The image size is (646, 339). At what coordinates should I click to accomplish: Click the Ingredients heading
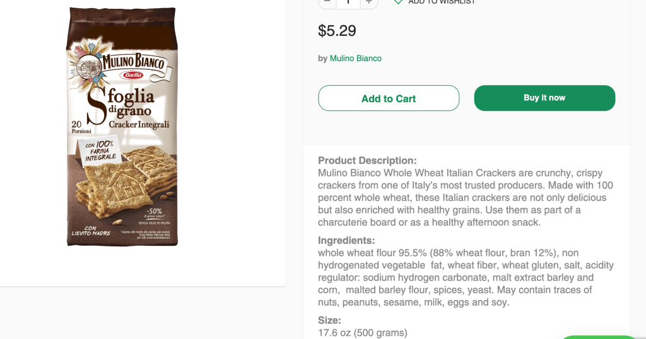coord(346,241)
